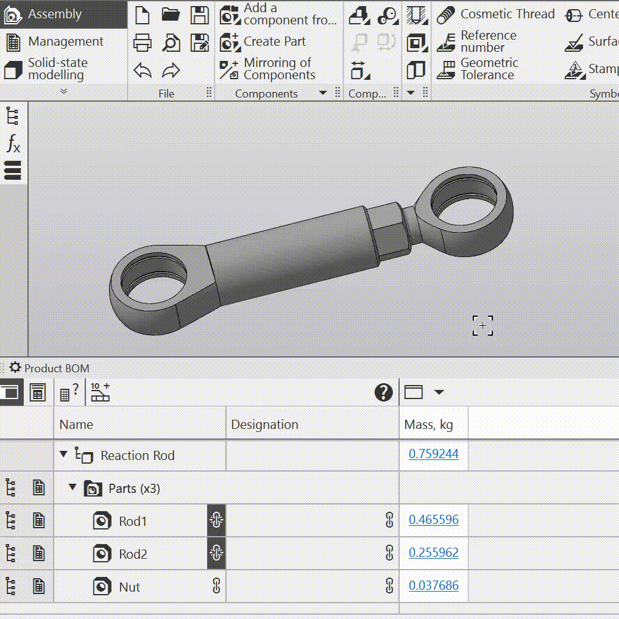Click the Designation column header
Image resolution: width=619 pixels, height=619 pixels.
click(x=265, y=425)
